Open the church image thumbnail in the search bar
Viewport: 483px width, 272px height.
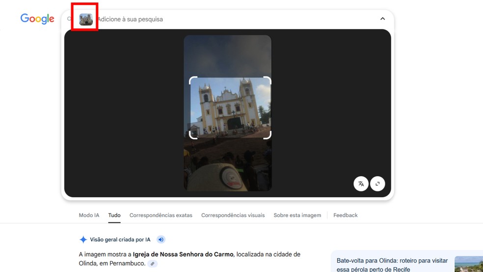pyautogui.click(x=86, y=19)
